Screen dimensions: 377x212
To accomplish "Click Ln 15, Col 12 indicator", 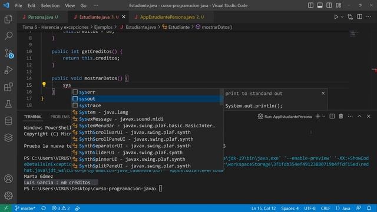I will 263,208.
